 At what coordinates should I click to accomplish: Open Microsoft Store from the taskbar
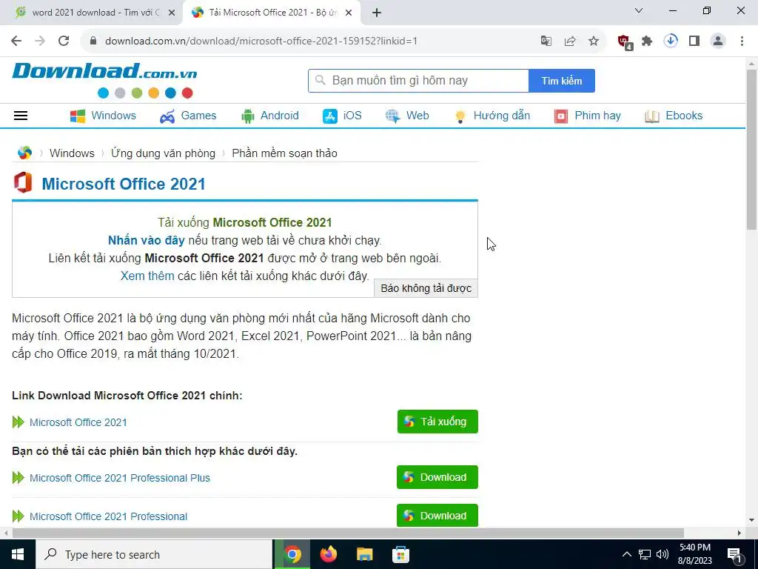tap(400, 554)
